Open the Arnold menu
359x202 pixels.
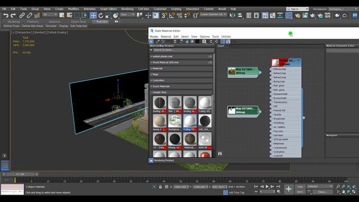point(222,9)
